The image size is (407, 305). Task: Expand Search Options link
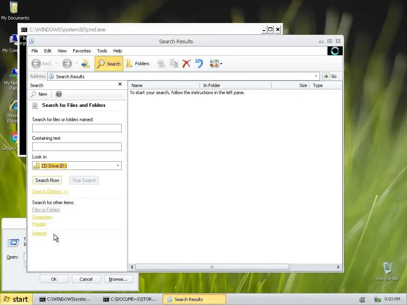tap(50, 191)
